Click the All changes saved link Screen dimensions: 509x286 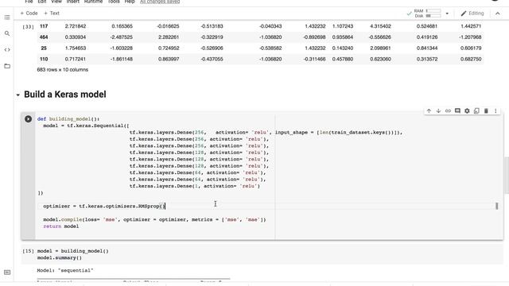click(160, 2)
